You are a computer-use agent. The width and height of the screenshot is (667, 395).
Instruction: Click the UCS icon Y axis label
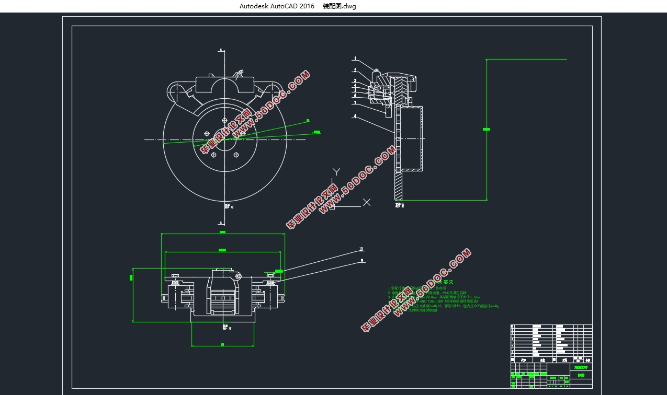[336, 171]
